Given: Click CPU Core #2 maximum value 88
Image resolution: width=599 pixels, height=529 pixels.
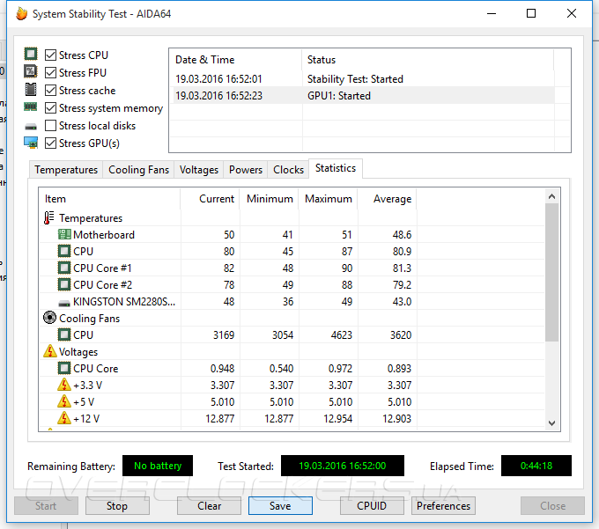Looking at the screenshot, I should coord(347,285).
